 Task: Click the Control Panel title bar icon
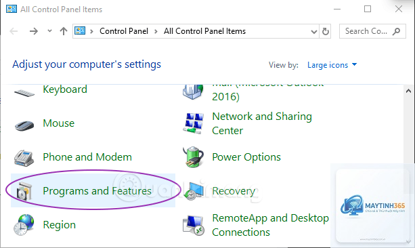click(12, 9)
